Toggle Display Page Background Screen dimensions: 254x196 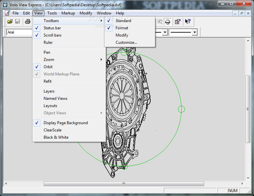click(x=69, y=123)
